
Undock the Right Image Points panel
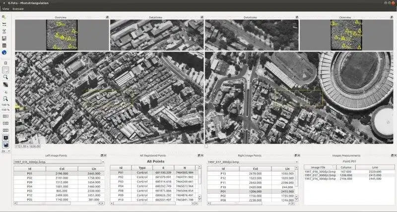tap(295, 156)
